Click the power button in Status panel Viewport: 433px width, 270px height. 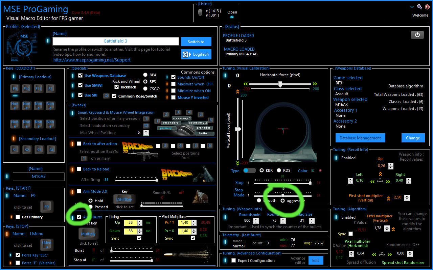pyautogui.click(x=417, y=35)
